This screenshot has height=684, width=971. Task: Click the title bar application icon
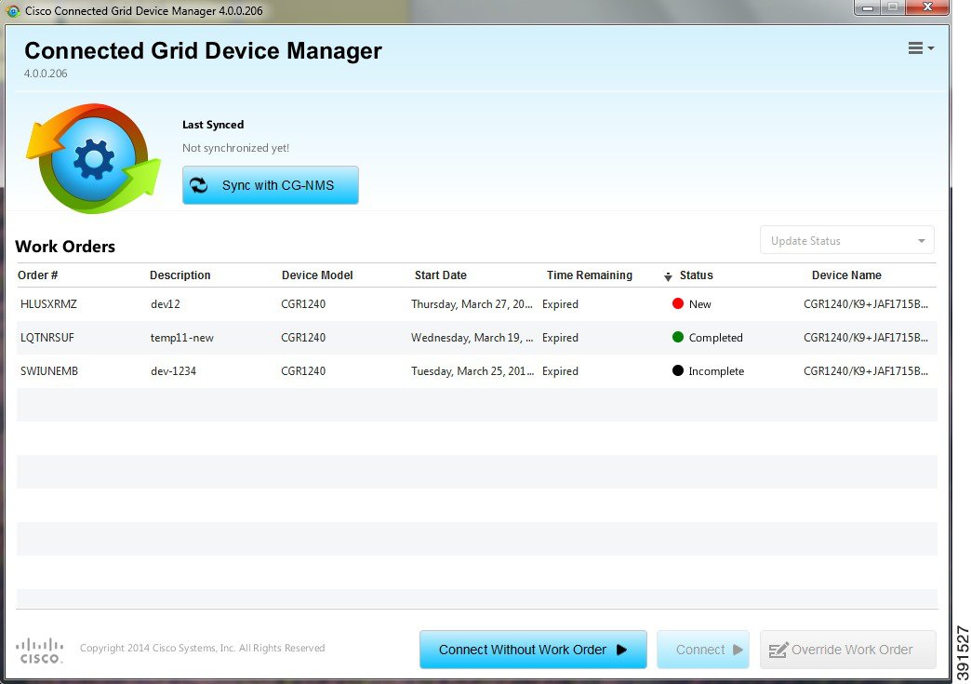12,10
